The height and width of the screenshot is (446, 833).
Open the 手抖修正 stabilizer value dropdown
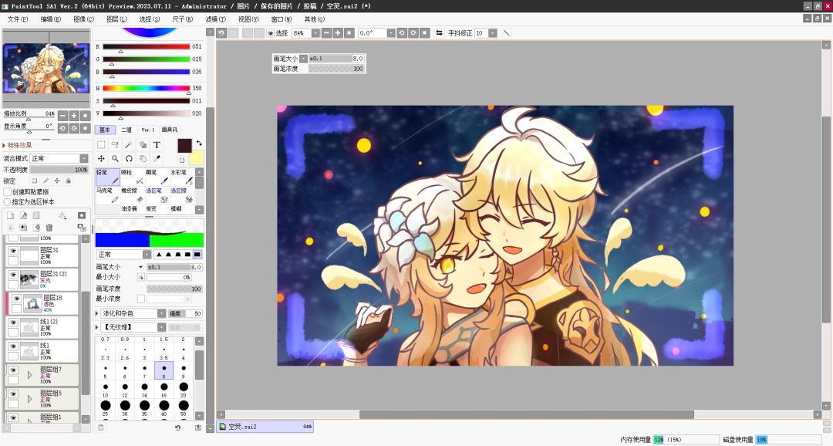(x=492, y=33)
